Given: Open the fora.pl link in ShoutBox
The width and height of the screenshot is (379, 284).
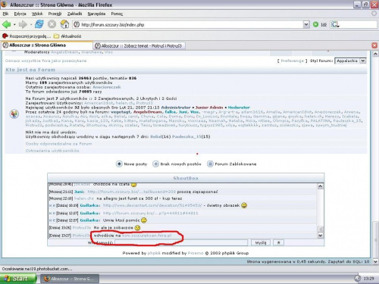Looking at the screenshot, I should point(146,236).
